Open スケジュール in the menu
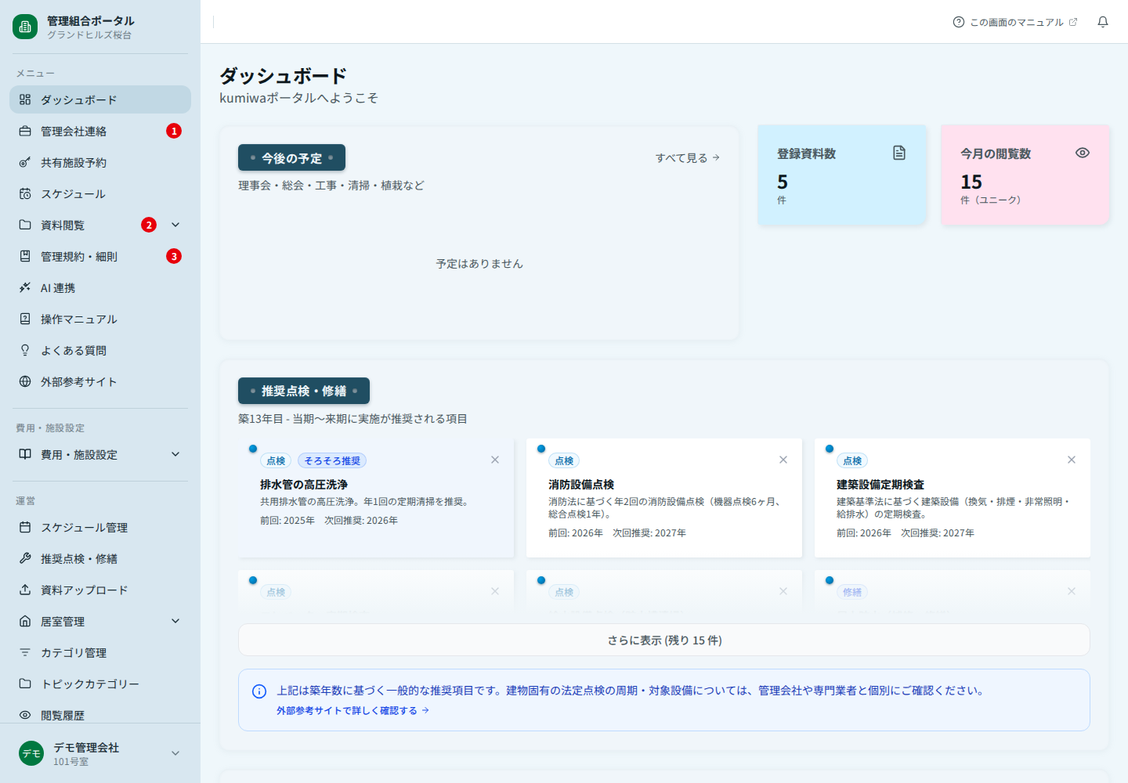 click(x=100, y=193)
